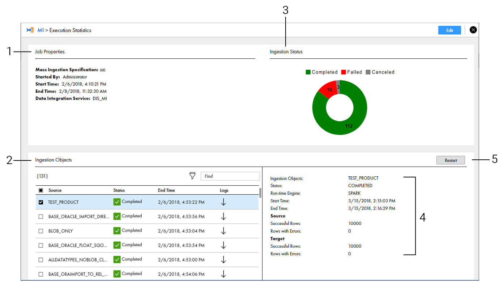Image resolution: width=504 pixels, height=282 pixels.
Task: Select the BLOB_ONLY source name
Action: pos(61,231)
